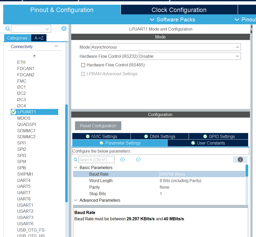Collapse the Basic Parameters group
The height and width of the screenshot is (237, 256).
[x=76, y=167]
